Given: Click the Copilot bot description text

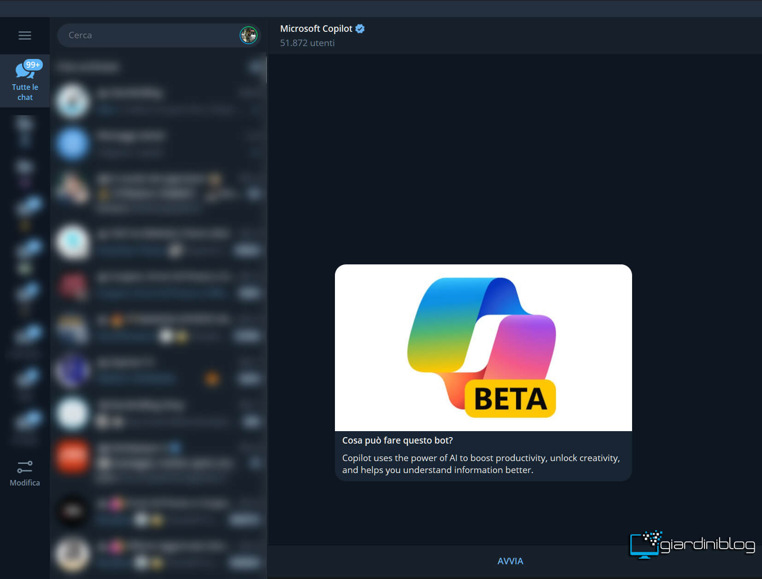Looking at the screenshot, I should [481, 464].
